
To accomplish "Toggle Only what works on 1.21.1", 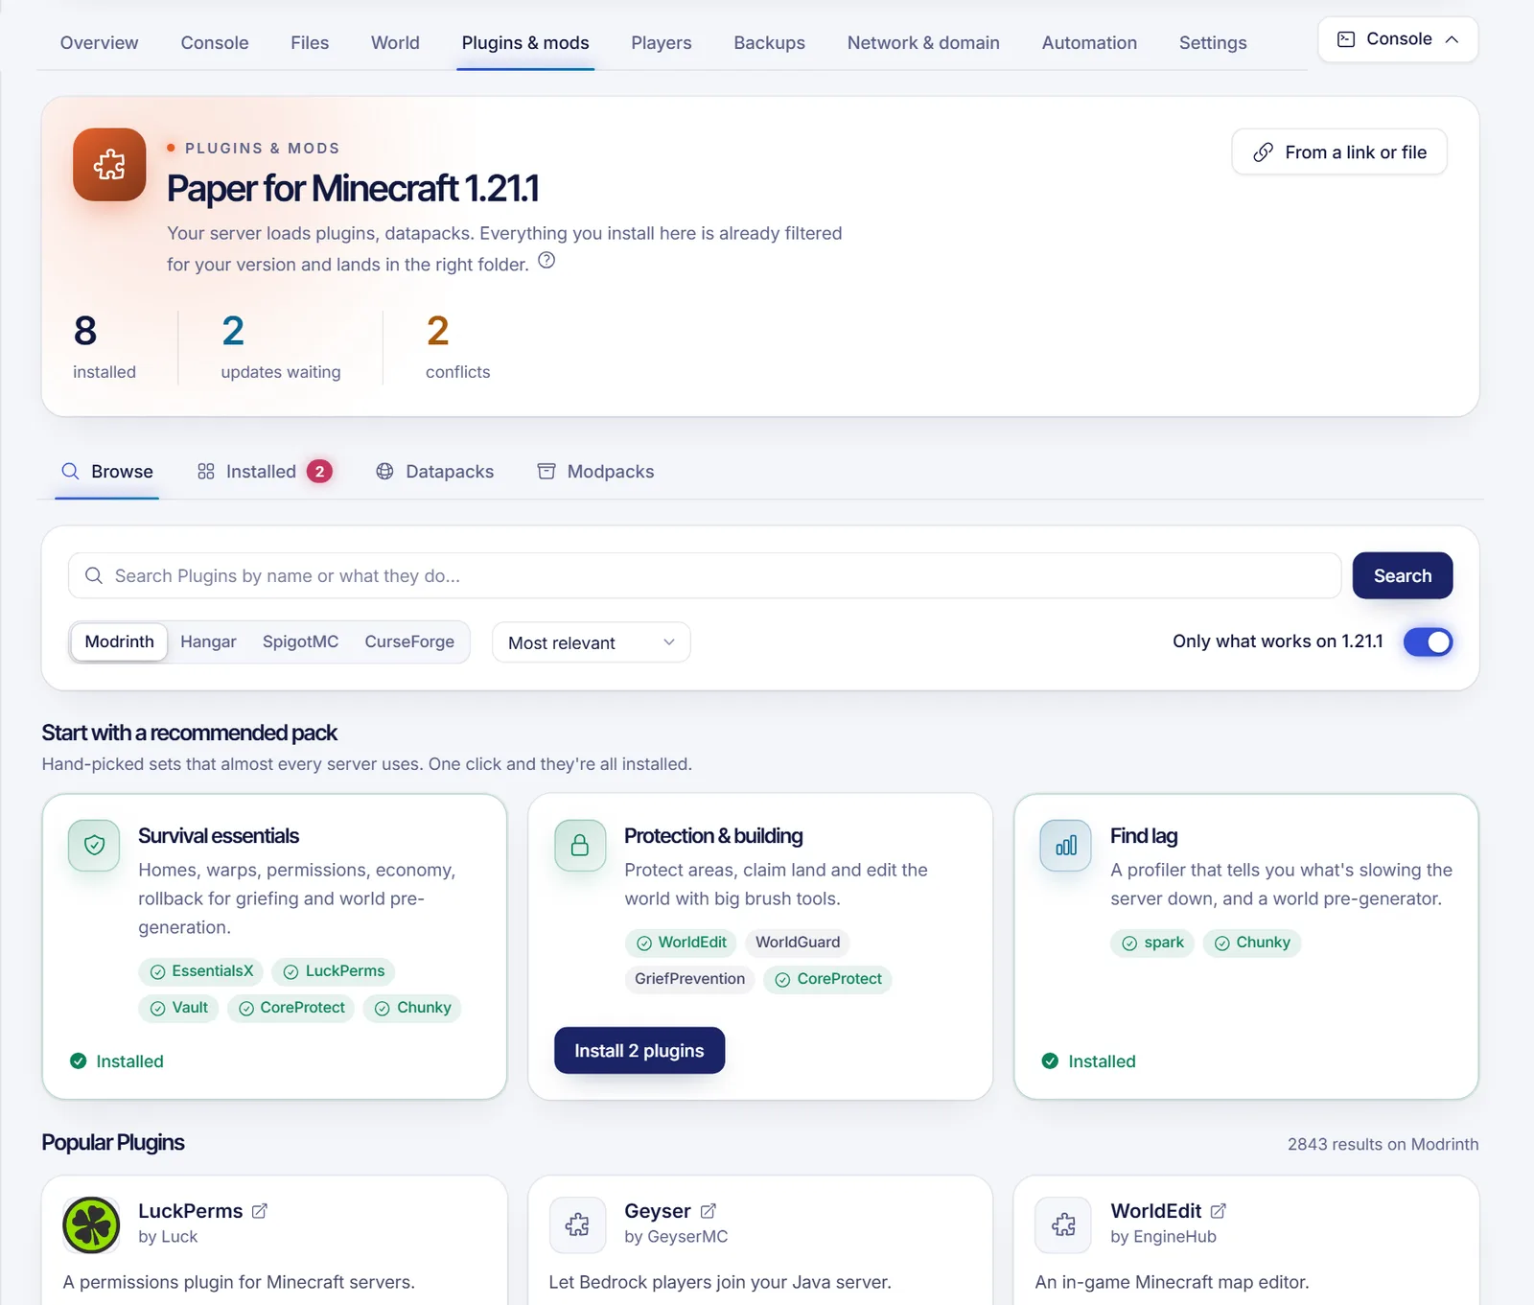I will tap(1428, 642).
